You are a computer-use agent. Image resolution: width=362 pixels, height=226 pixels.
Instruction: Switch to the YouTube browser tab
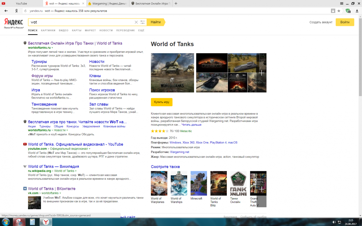(21, 4)
